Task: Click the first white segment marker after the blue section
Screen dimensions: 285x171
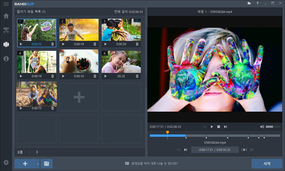Action: click(186, 138)
